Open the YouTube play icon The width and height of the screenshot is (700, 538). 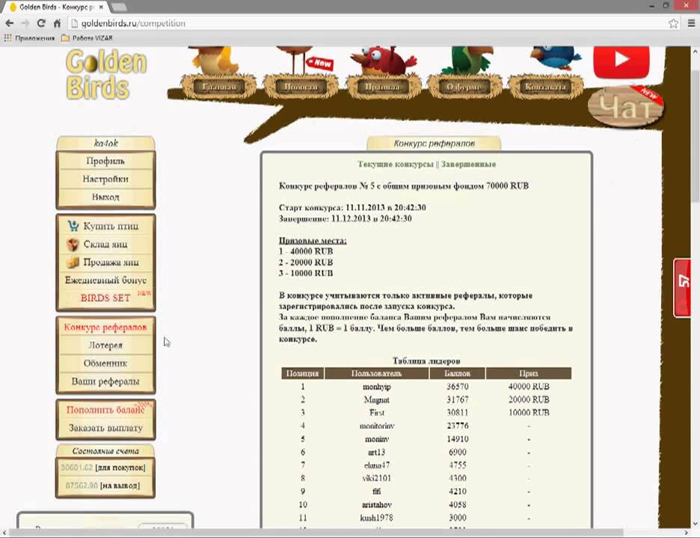[621, 61]
